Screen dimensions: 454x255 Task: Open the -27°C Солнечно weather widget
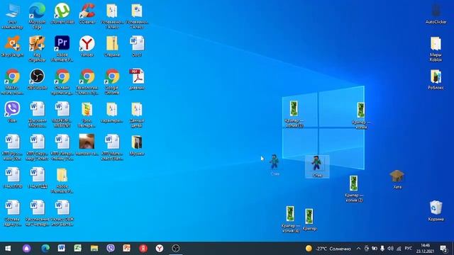pyautogui.click(x=328, y=249)
